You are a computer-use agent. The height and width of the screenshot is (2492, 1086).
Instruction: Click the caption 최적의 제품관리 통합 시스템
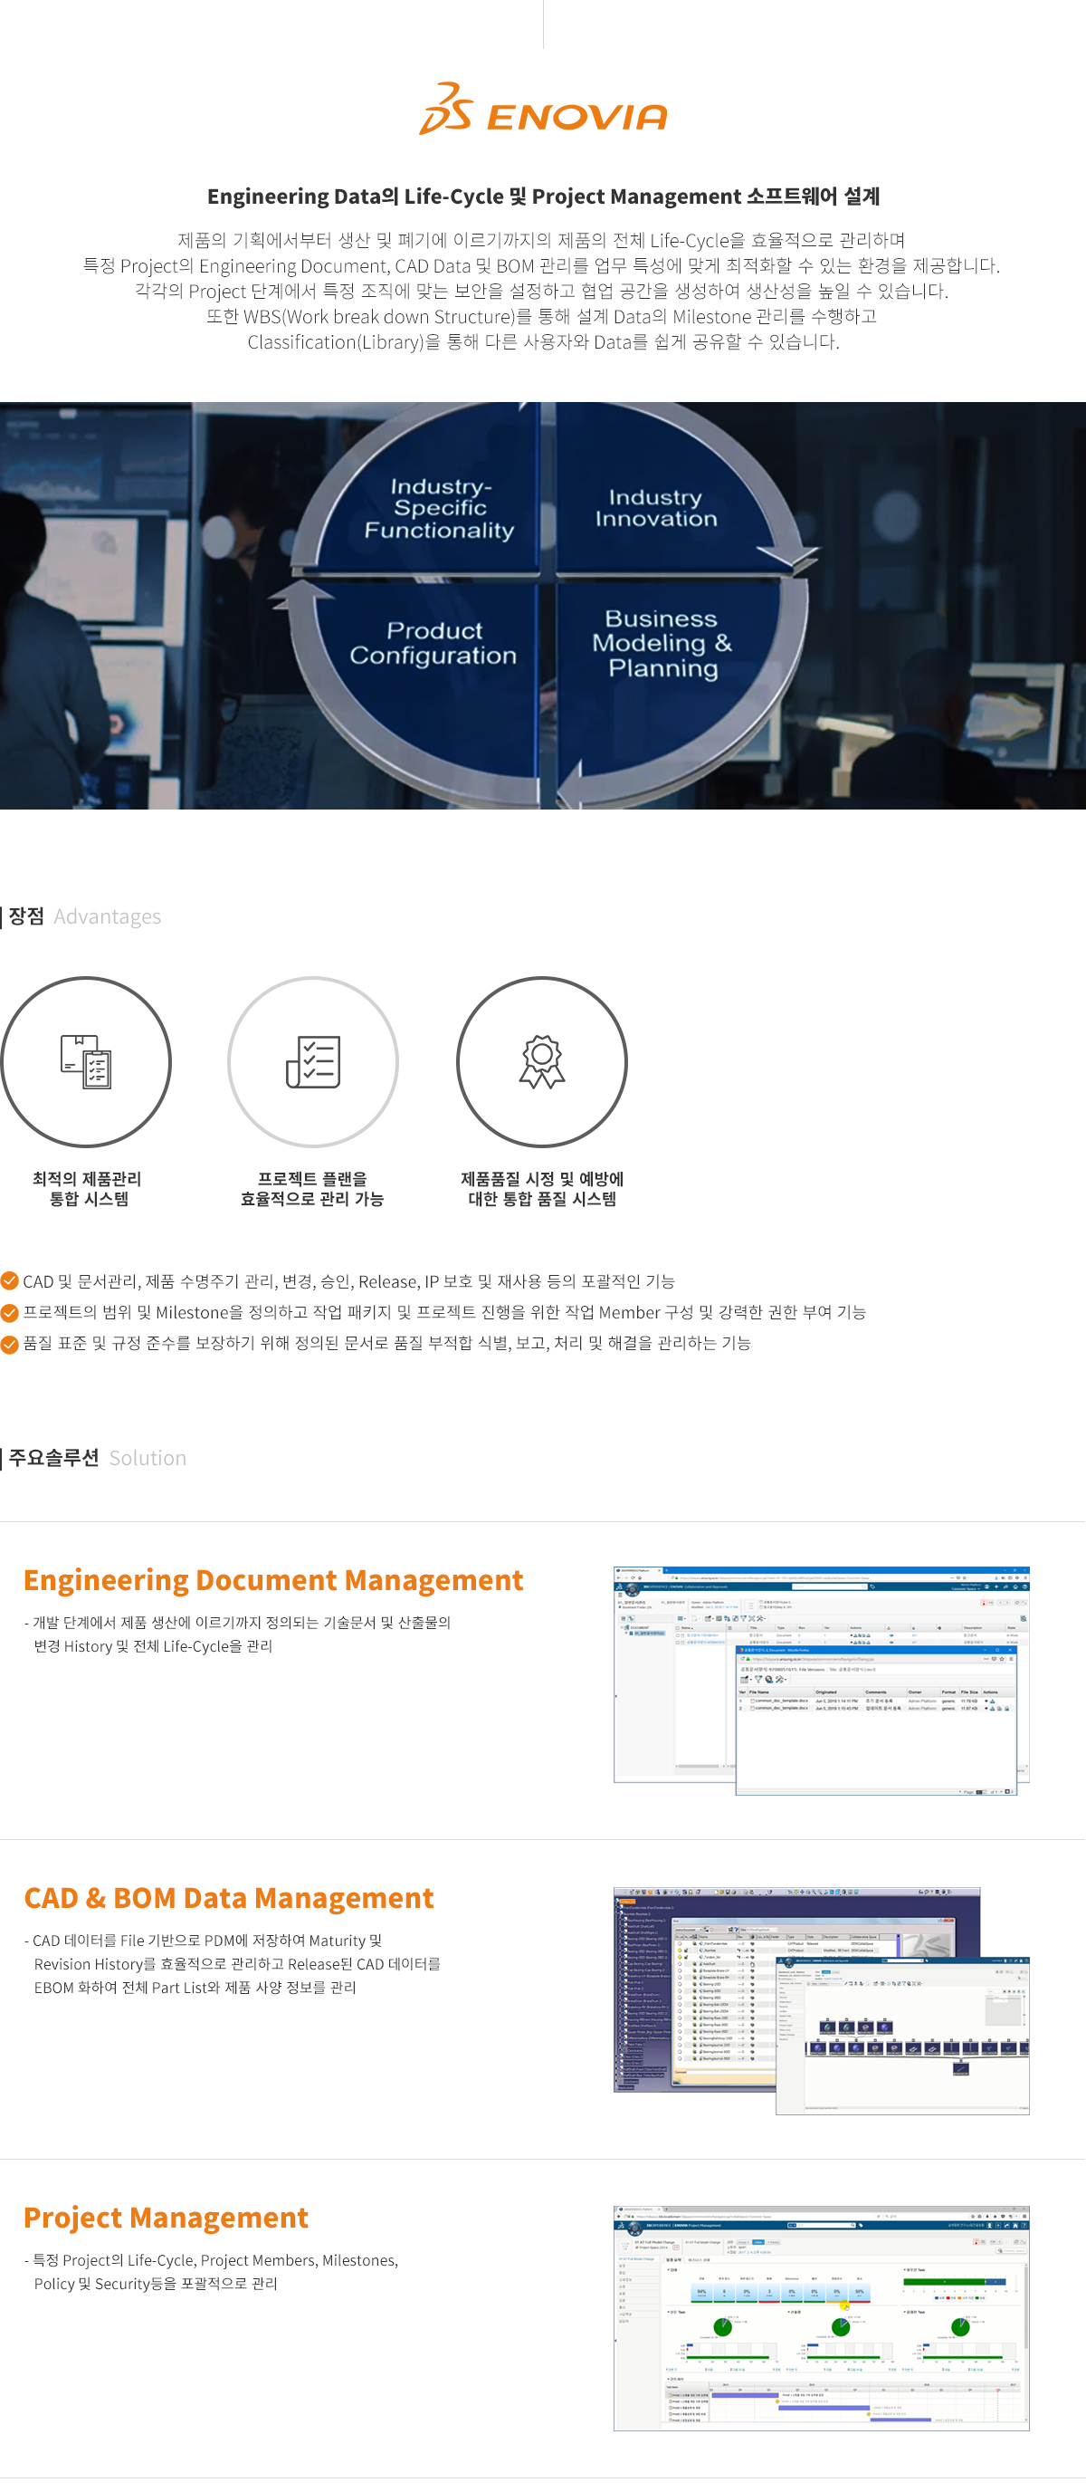tap(87, 1188)
